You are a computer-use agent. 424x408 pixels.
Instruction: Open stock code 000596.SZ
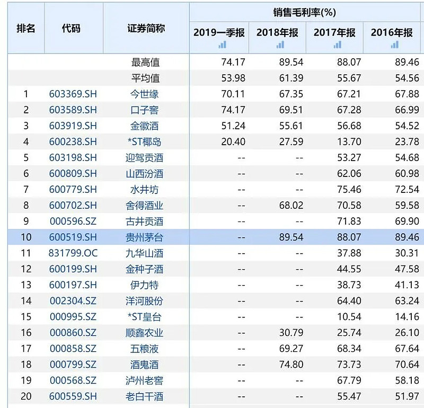(73, 221)
